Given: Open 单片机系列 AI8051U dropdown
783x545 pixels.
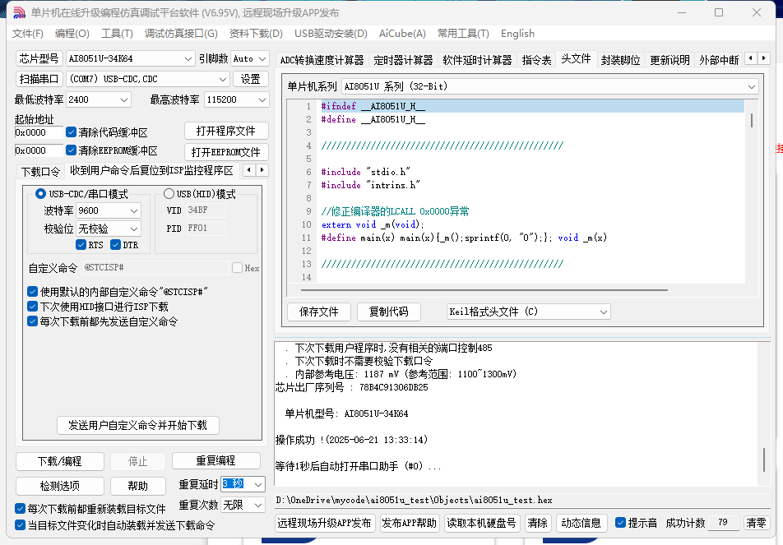Looking at the screenshot, I should [550, 86].
